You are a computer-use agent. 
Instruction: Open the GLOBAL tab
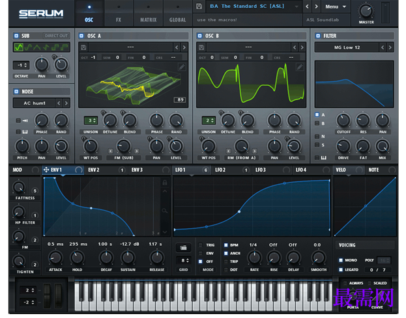tap(178, 14)
